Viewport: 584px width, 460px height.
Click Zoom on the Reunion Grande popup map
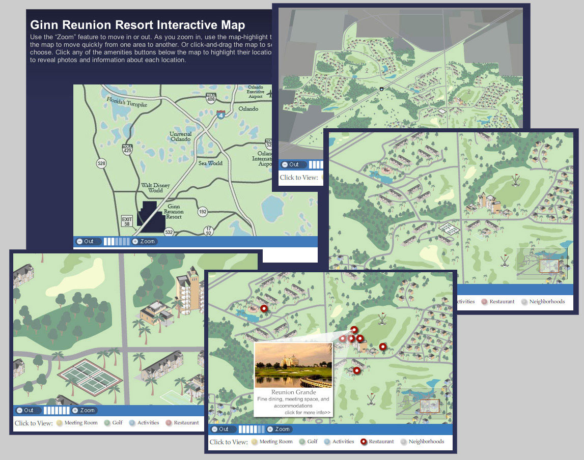279,429
